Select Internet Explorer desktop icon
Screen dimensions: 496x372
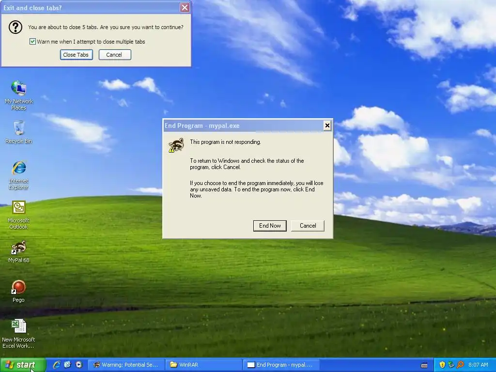tap(19, 175)
